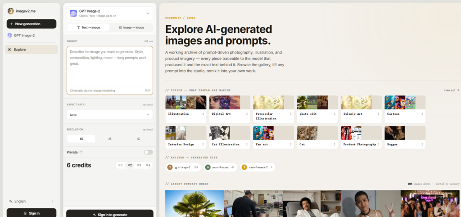Click the language translate icon beside English

11,201
